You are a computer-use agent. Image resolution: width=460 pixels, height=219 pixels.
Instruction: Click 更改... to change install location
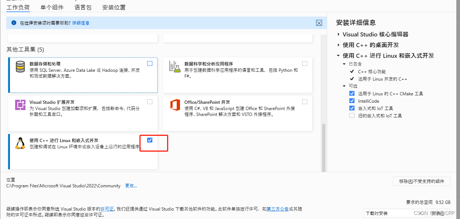click(131, 186)
